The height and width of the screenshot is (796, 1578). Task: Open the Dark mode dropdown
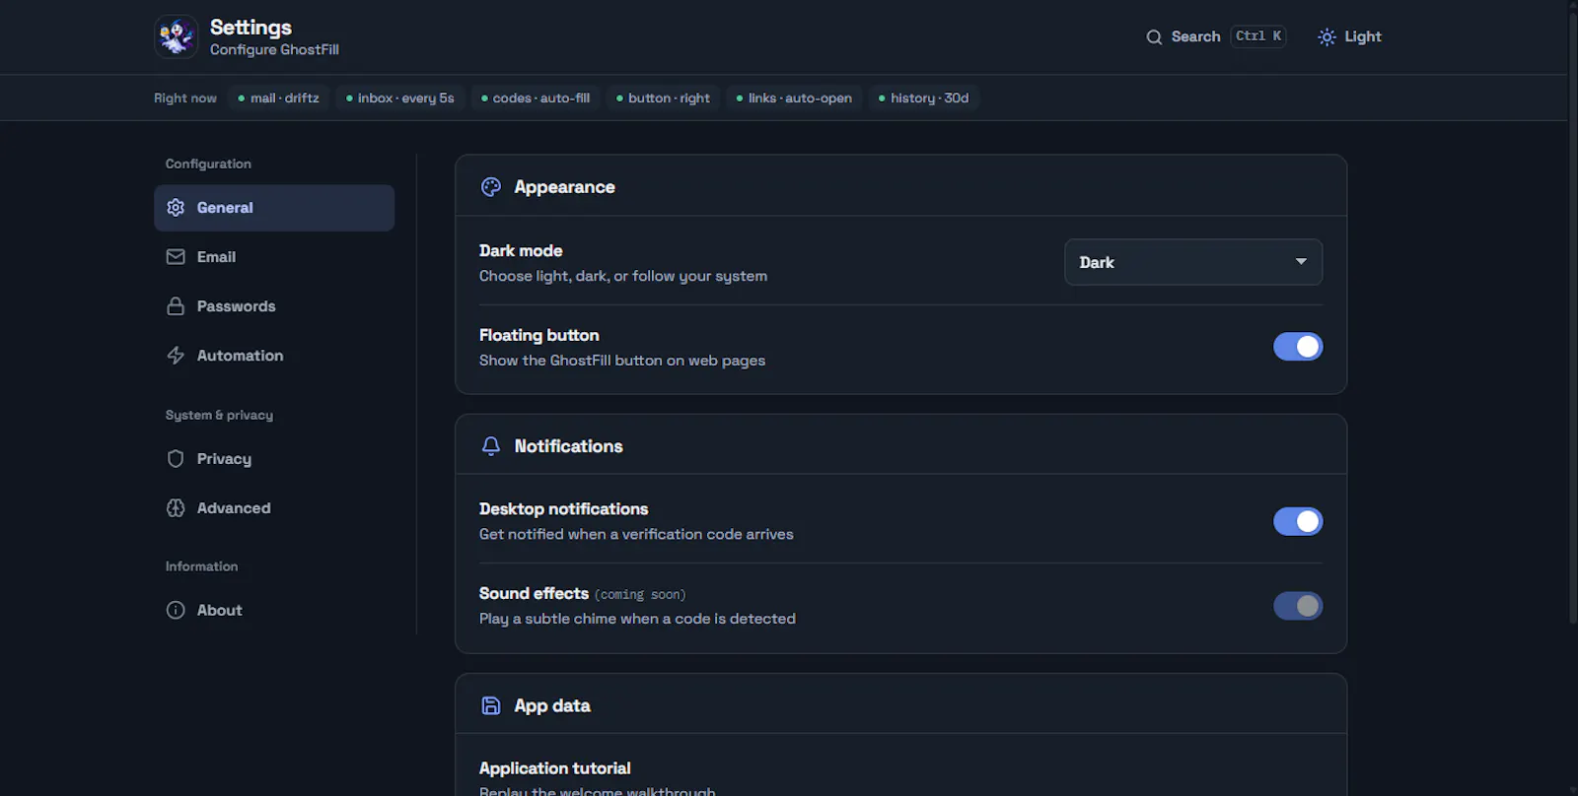click(1193, 262)
